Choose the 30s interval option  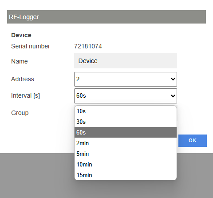click(126, 122)
